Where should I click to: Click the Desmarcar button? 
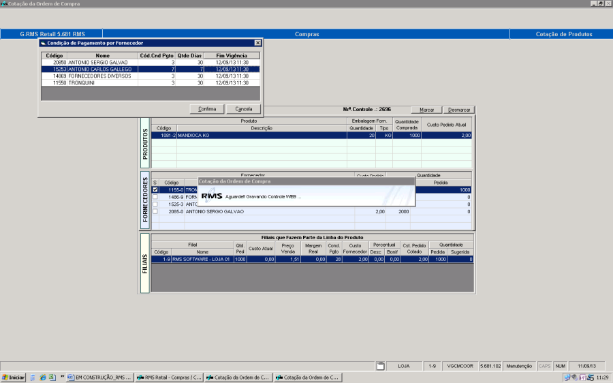459,110
